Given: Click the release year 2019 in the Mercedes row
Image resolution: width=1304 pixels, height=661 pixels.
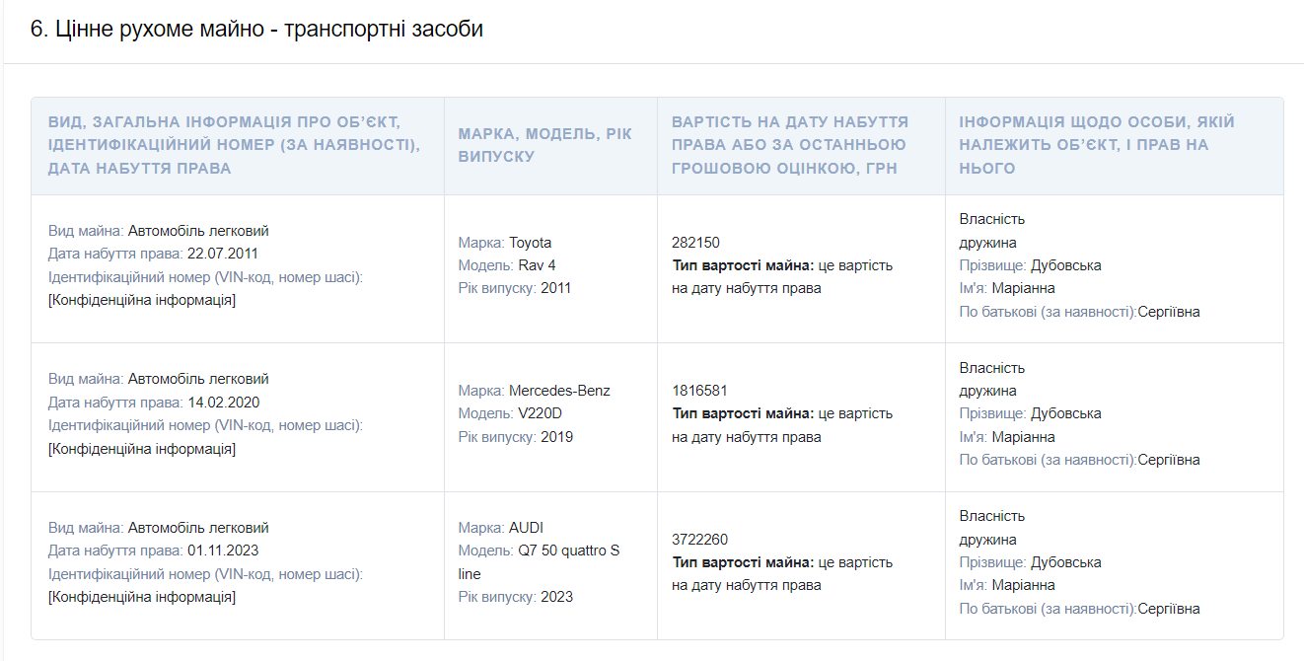Looking at the screenshot, I should click(x=556, y=437).
